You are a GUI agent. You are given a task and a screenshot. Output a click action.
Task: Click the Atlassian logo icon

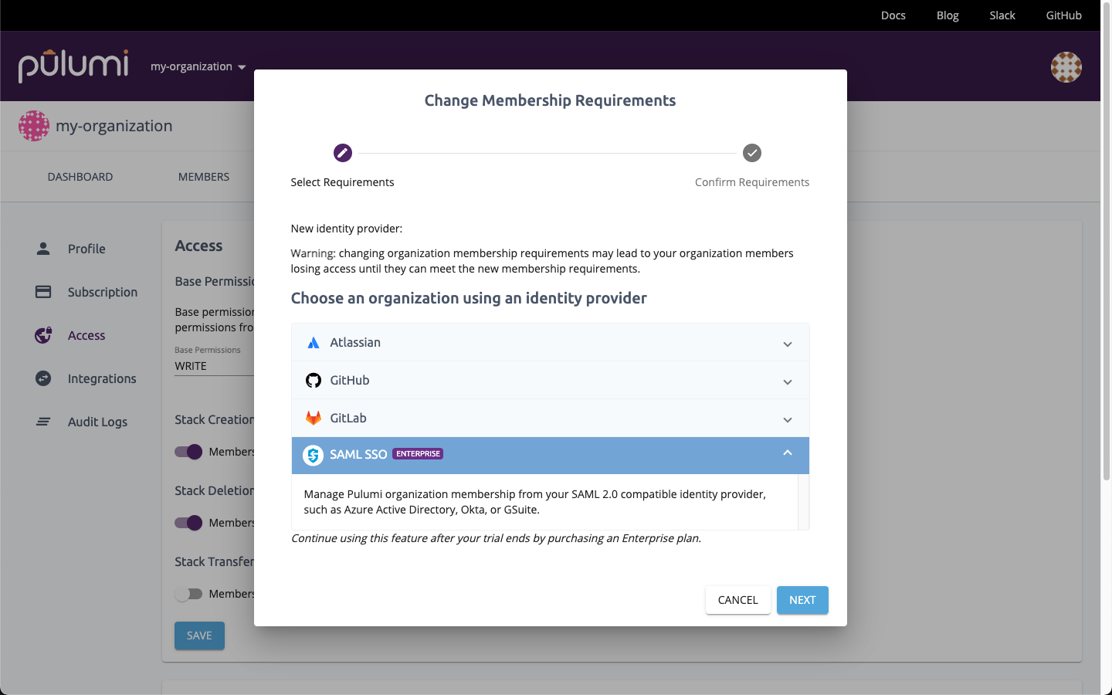tap(313, 343)
